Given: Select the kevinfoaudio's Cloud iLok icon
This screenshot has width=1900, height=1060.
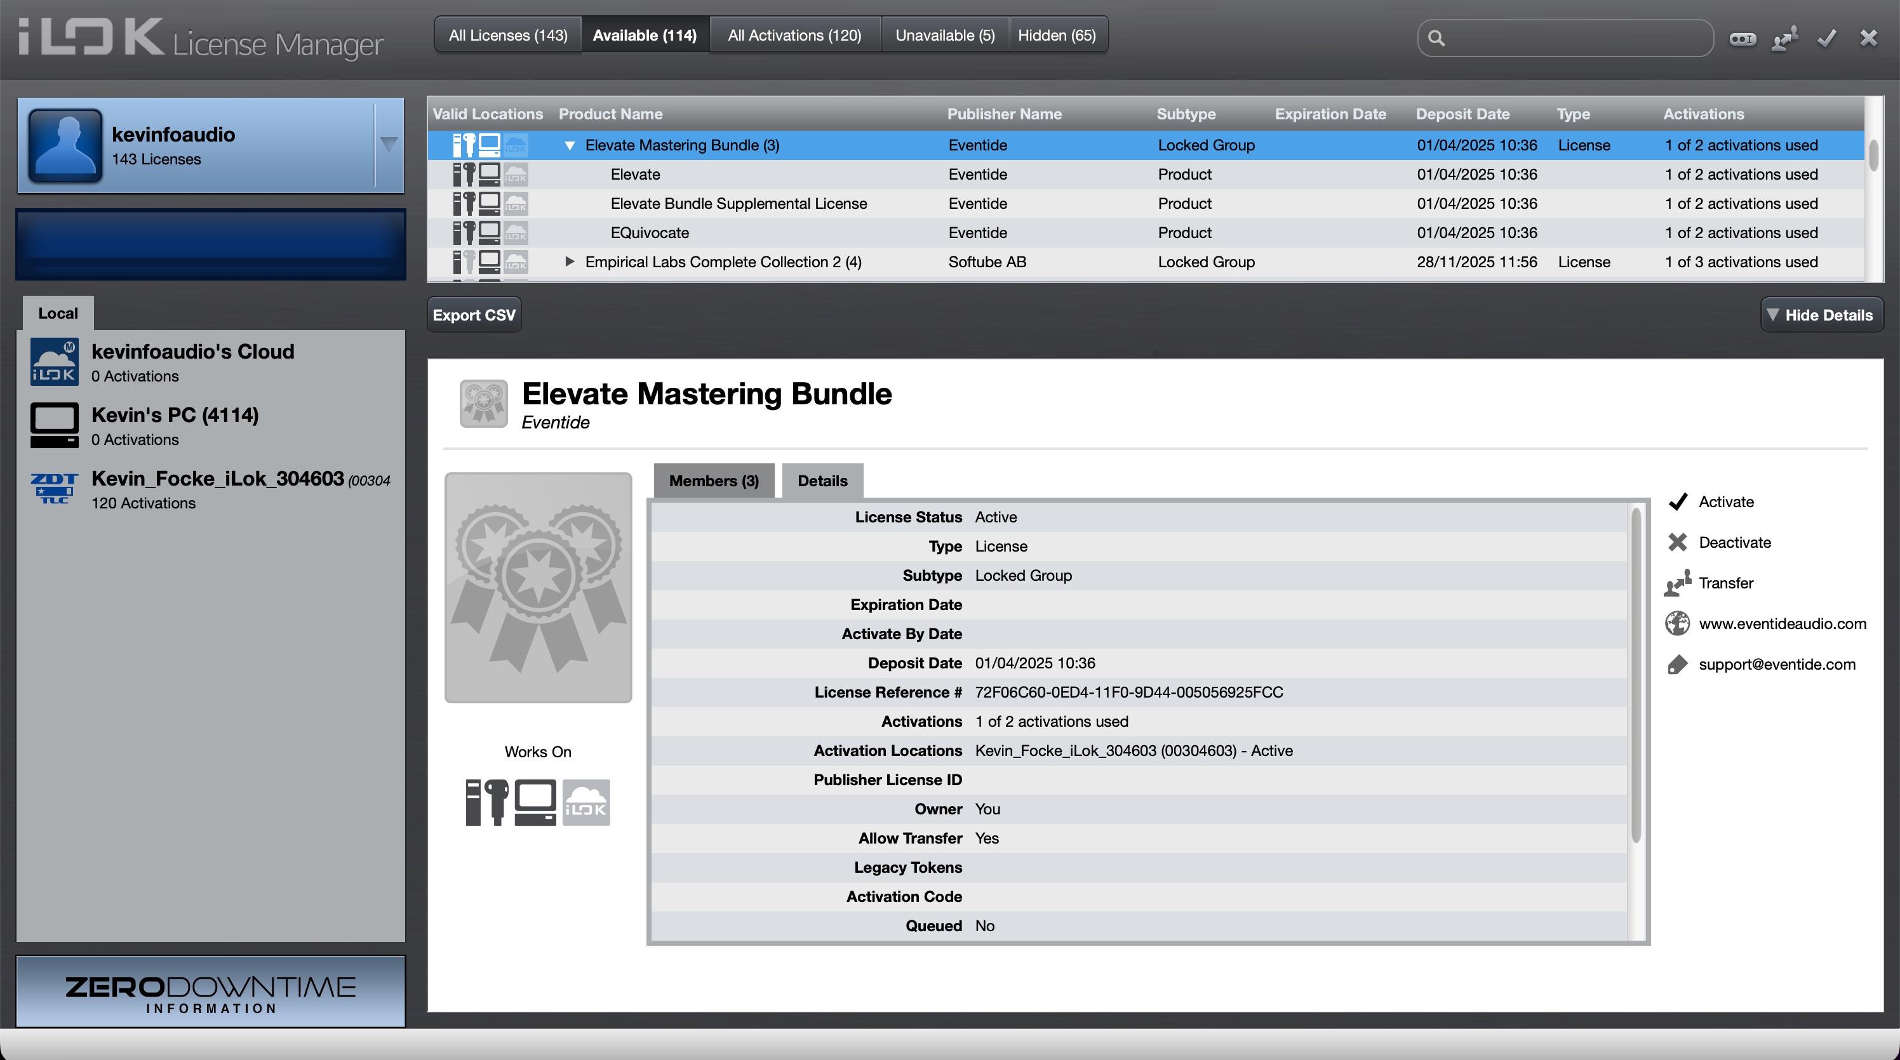Looking at the screenshot, I should click(x=54, y=362).
